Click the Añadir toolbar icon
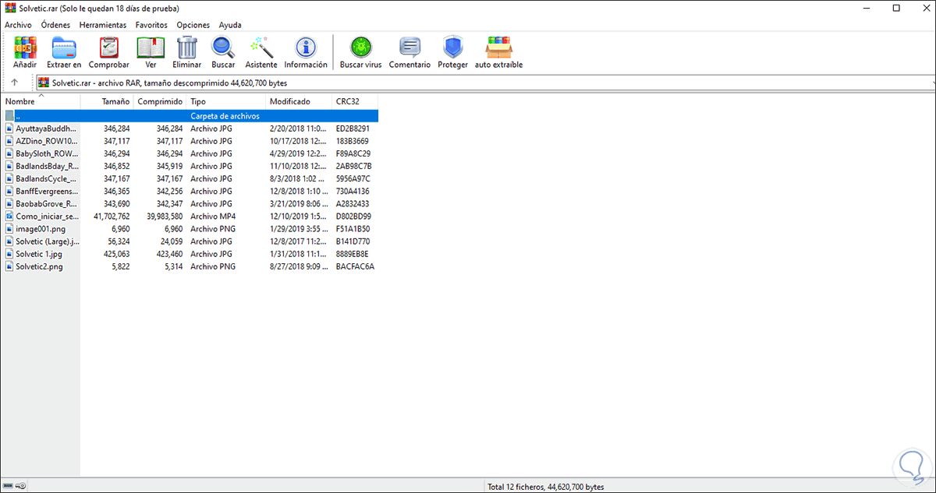This screenshot has width=936, height=493. point(25,48)
